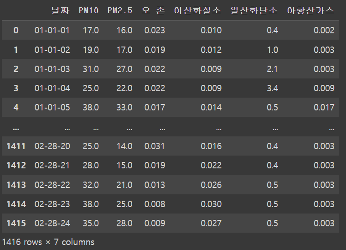Select row index 1412
Image resolution: width=346 pixels, height=250 pixels.
pyautogui.click(x=16, y=165)
